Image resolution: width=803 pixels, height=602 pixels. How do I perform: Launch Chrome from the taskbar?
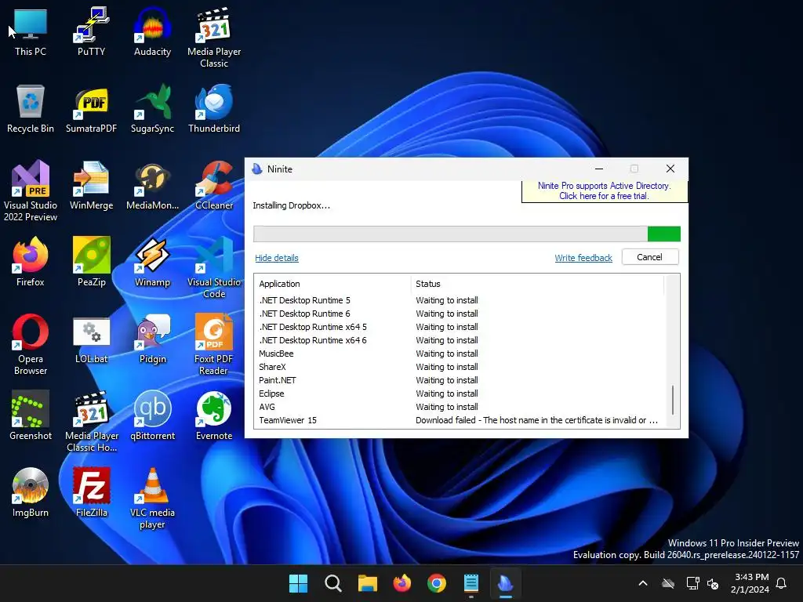tap(437, 583)
